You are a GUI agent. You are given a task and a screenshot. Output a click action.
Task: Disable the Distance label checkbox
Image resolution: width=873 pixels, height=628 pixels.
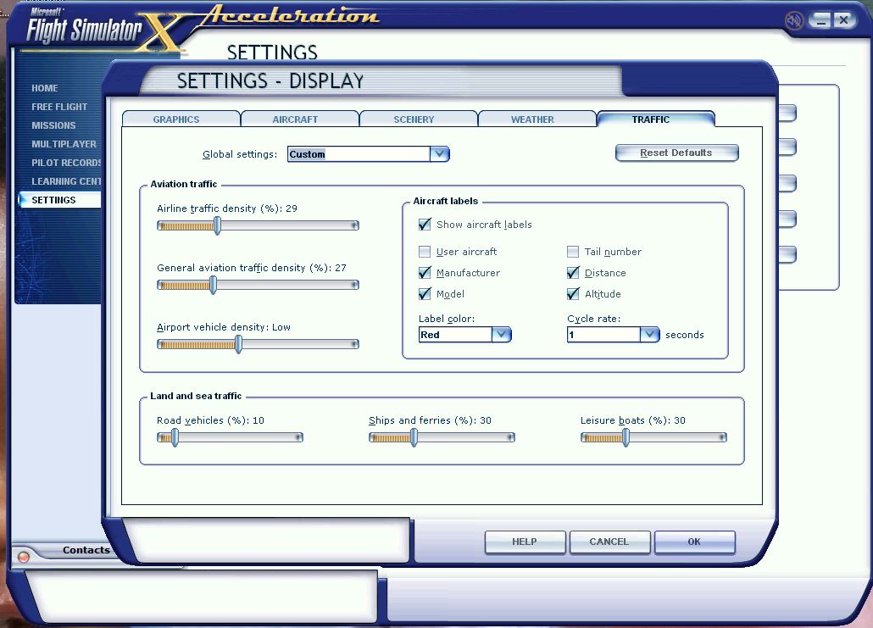(x=574, y=273)
